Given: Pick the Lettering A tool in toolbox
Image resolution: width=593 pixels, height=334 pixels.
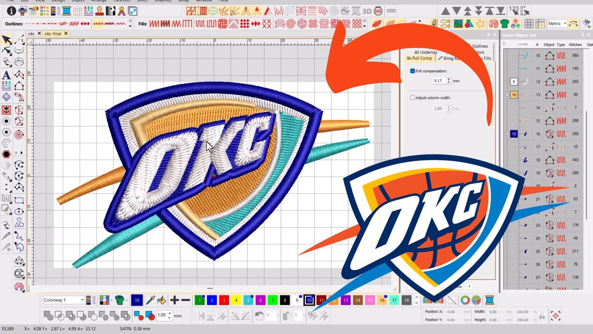Looking at the screenshot, I should [6, 75].
